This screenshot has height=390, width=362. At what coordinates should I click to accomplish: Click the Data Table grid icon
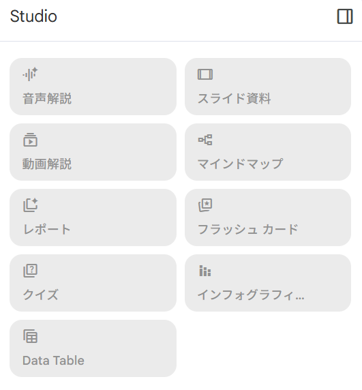(30, 336)
